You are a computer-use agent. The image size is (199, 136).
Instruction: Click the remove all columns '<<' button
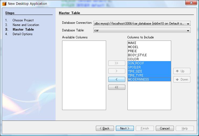tap(117, 87)
